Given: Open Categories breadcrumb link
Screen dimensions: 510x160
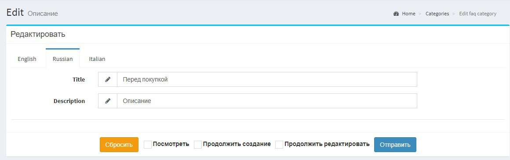Looking at the screenshot, I should click(x=437, y=14).
